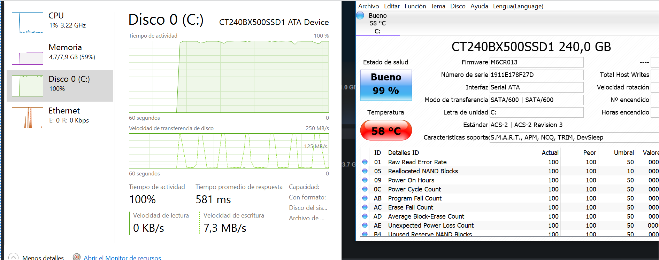The width and height of the screenshot is (659, 260).
Task: Collapse view with Menos detalles arrow
Action: (x=13, y=257)
